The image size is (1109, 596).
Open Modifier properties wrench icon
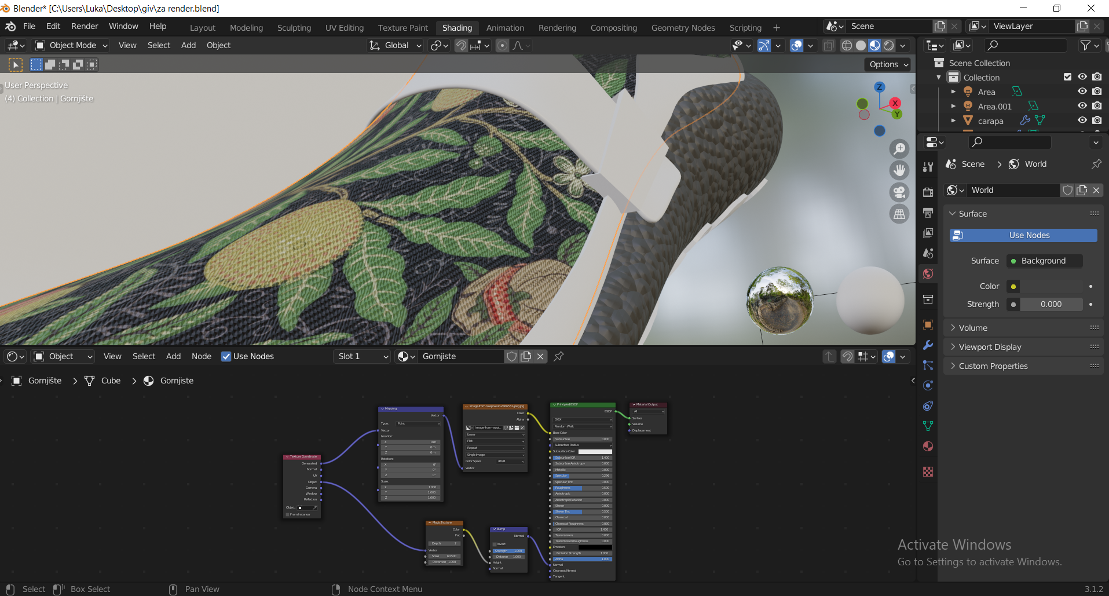coord(928,345)
